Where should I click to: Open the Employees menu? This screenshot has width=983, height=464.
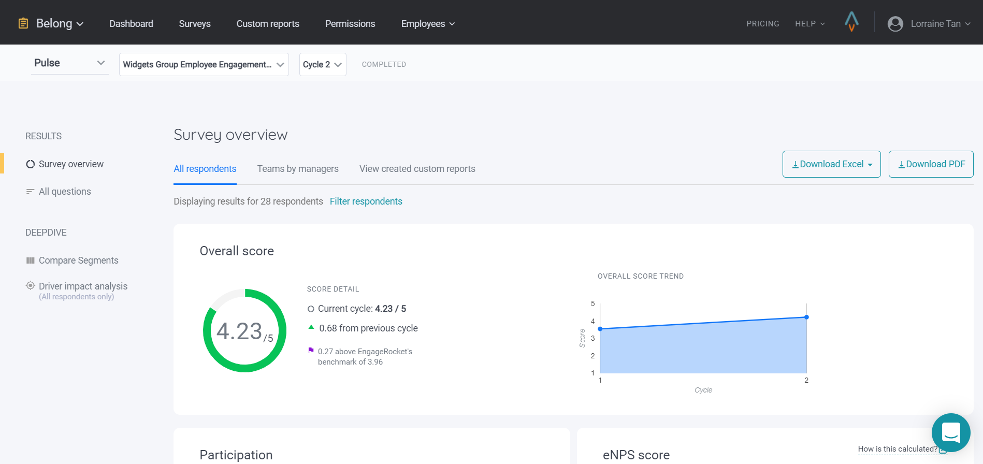(428, 24)
